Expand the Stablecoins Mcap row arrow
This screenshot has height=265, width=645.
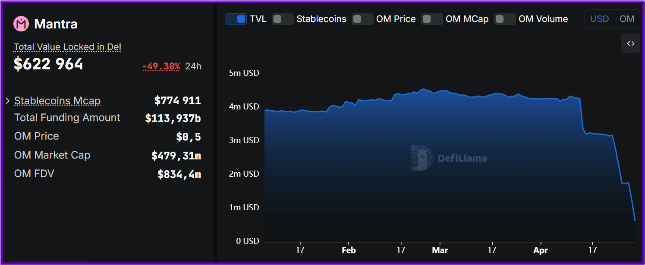pos(8,101)
